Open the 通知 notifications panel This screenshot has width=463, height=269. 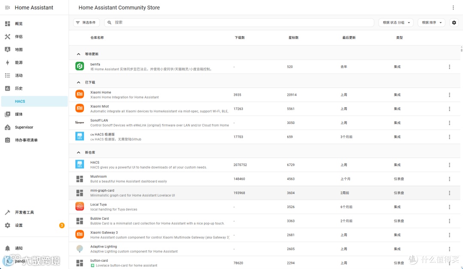34,248
